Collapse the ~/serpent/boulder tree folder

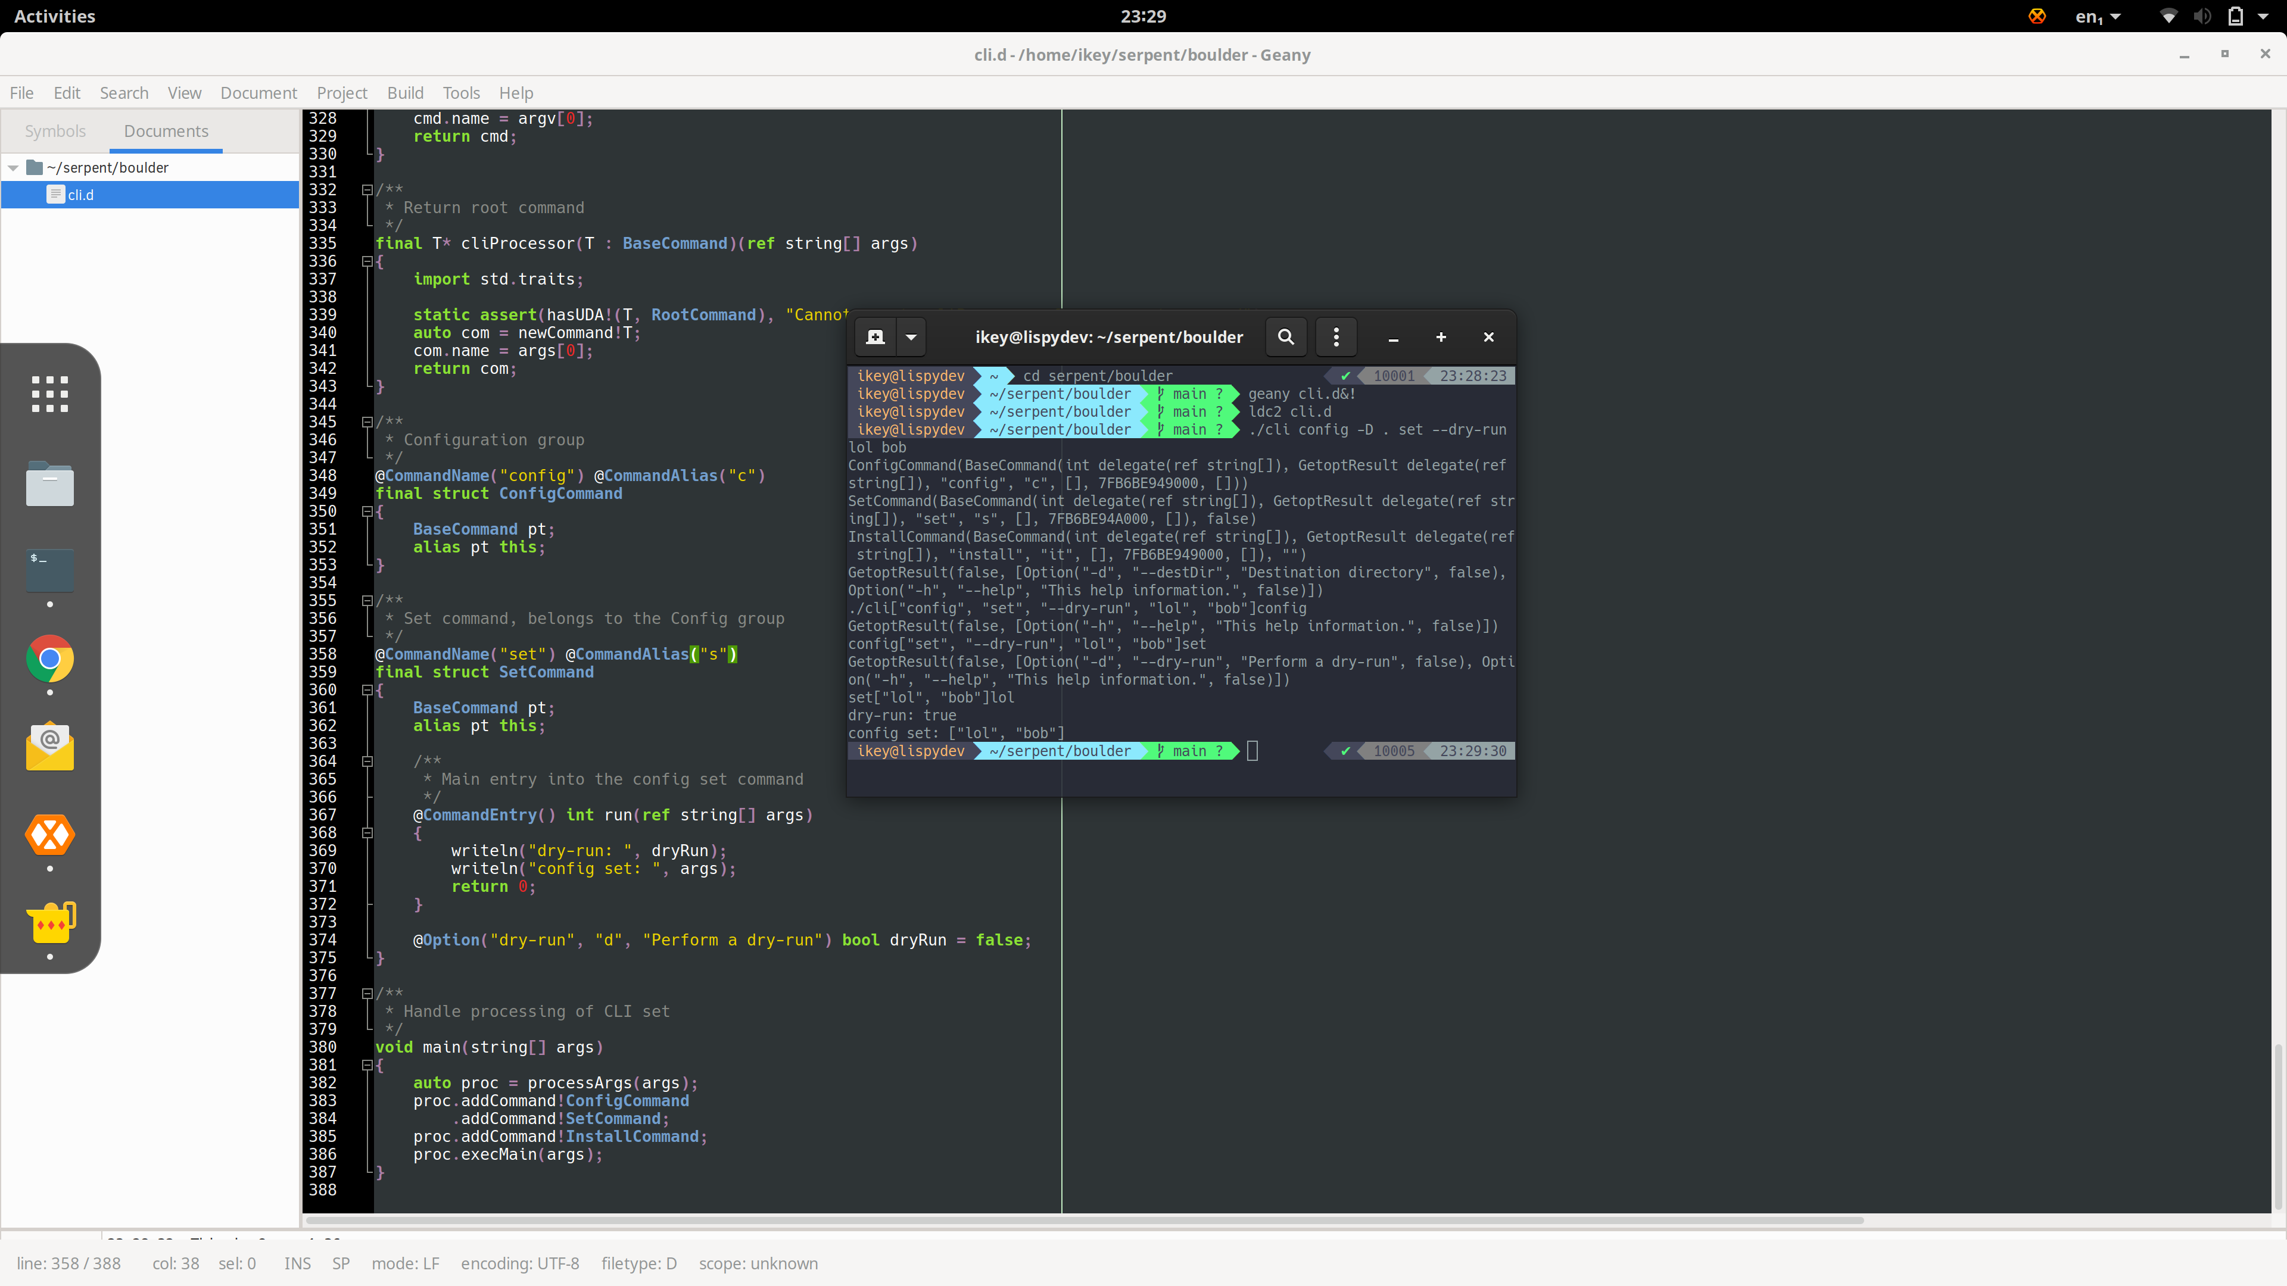(x=13, y=168)
